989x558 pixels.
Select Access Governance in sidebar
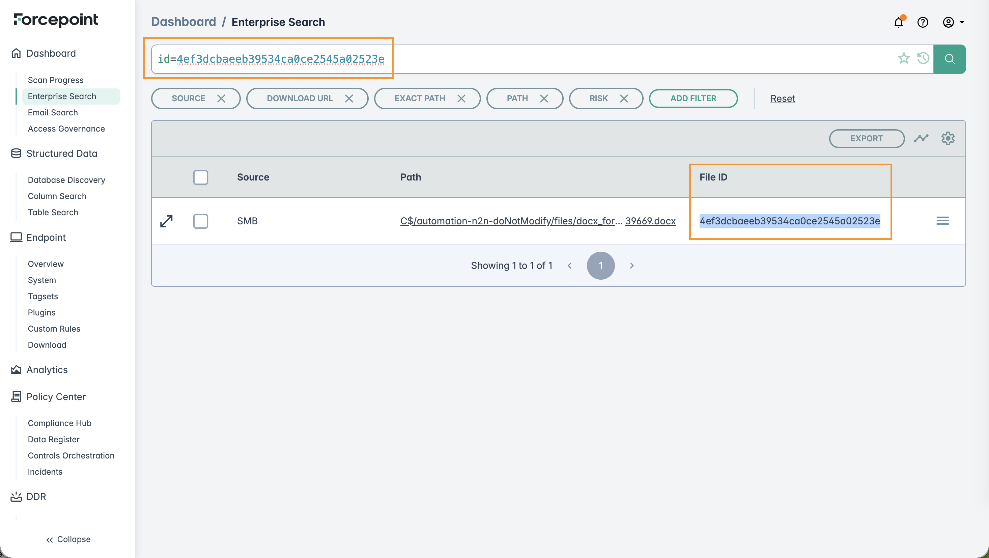pos(66,129)
